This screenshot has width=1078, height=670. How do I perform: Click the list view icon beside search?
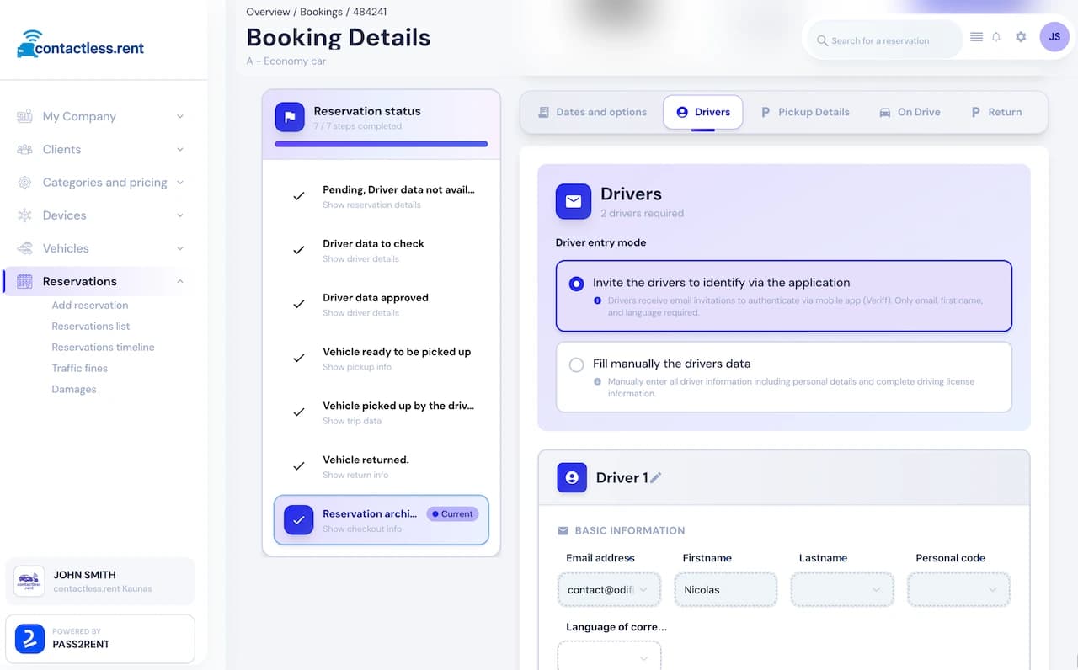[x=976, y=37]
